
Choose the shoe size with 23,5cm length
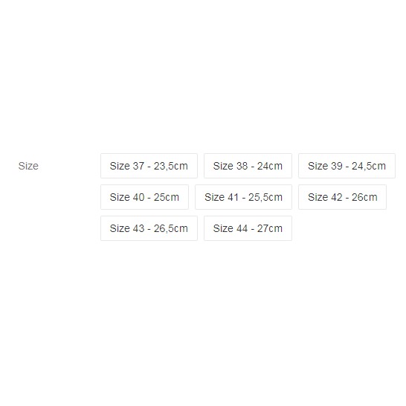pyautogui.click(x=149, y=166)
